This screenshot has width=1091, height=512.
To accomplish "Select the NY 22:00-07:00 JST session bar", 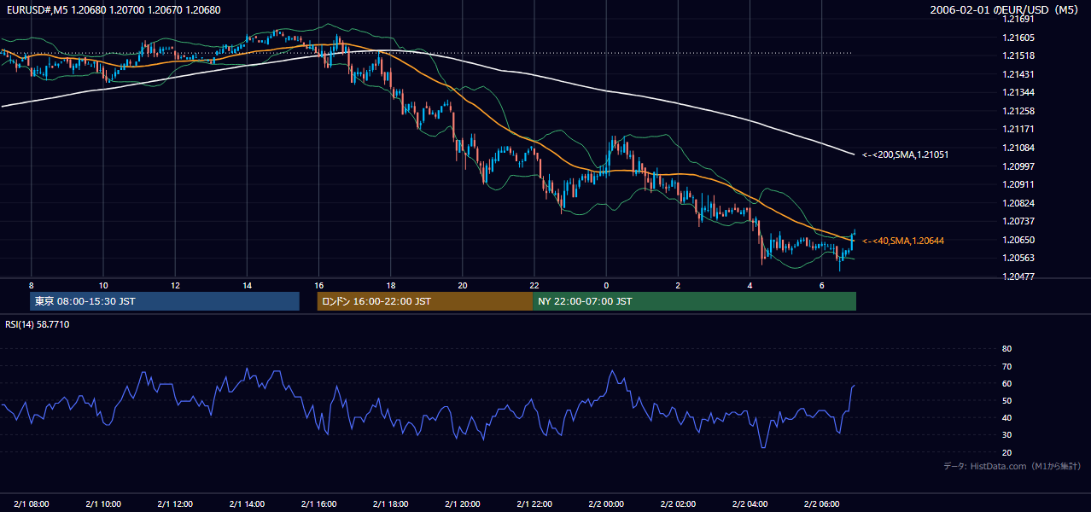I will point(694,301).
